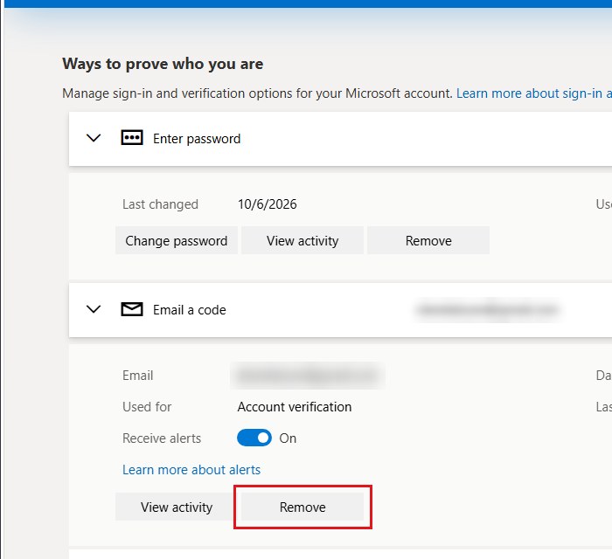Turn off the Receive alerts toggle
This screenshot has width=612, height=559.
coord(254,438)
